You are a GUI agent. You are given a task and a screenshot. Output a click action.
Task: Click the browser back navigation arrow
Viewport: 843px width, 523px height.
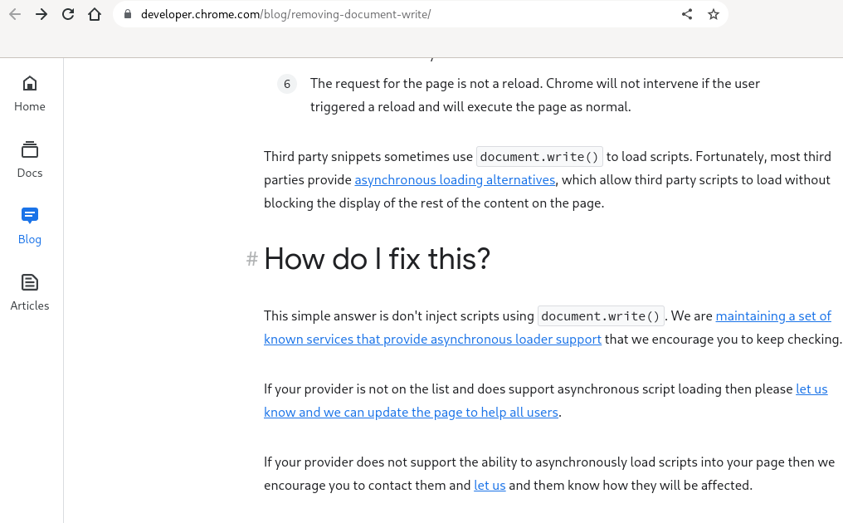(14, 13)
